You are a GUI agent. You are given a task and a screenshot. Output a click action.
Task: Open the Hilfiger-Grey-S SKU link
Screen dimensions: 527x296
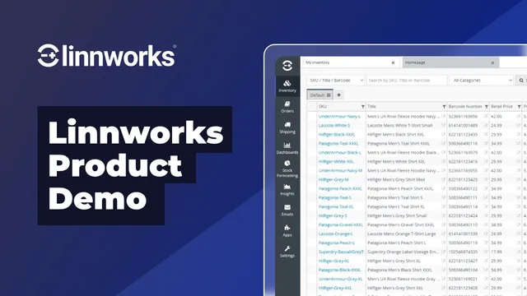[x=333, y=215]
